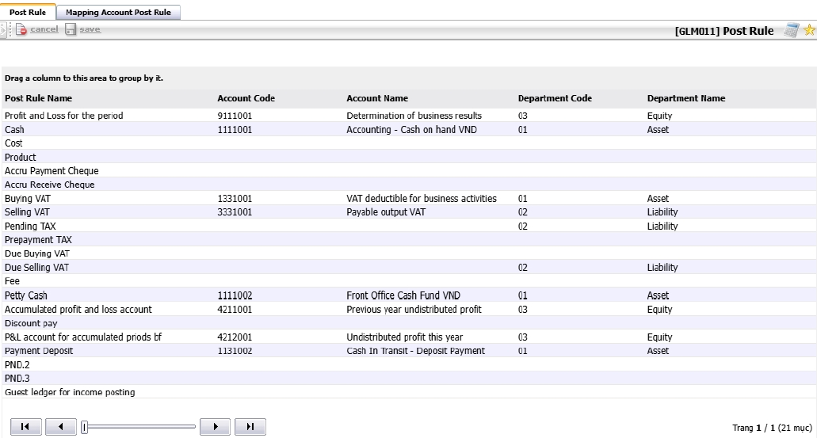
Task: Click the cancel link text
Action: (x=44, y=29)
